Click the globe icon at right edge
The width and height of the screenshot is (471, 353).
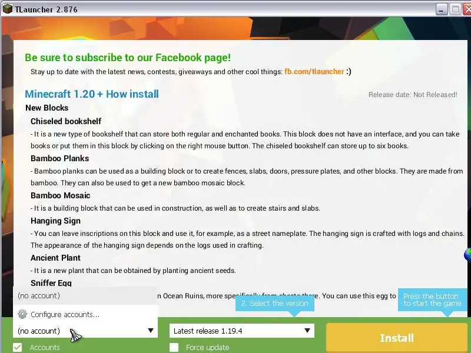(467, 255)
